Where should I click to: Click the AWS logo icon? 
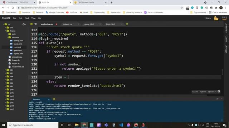(224, 18)
